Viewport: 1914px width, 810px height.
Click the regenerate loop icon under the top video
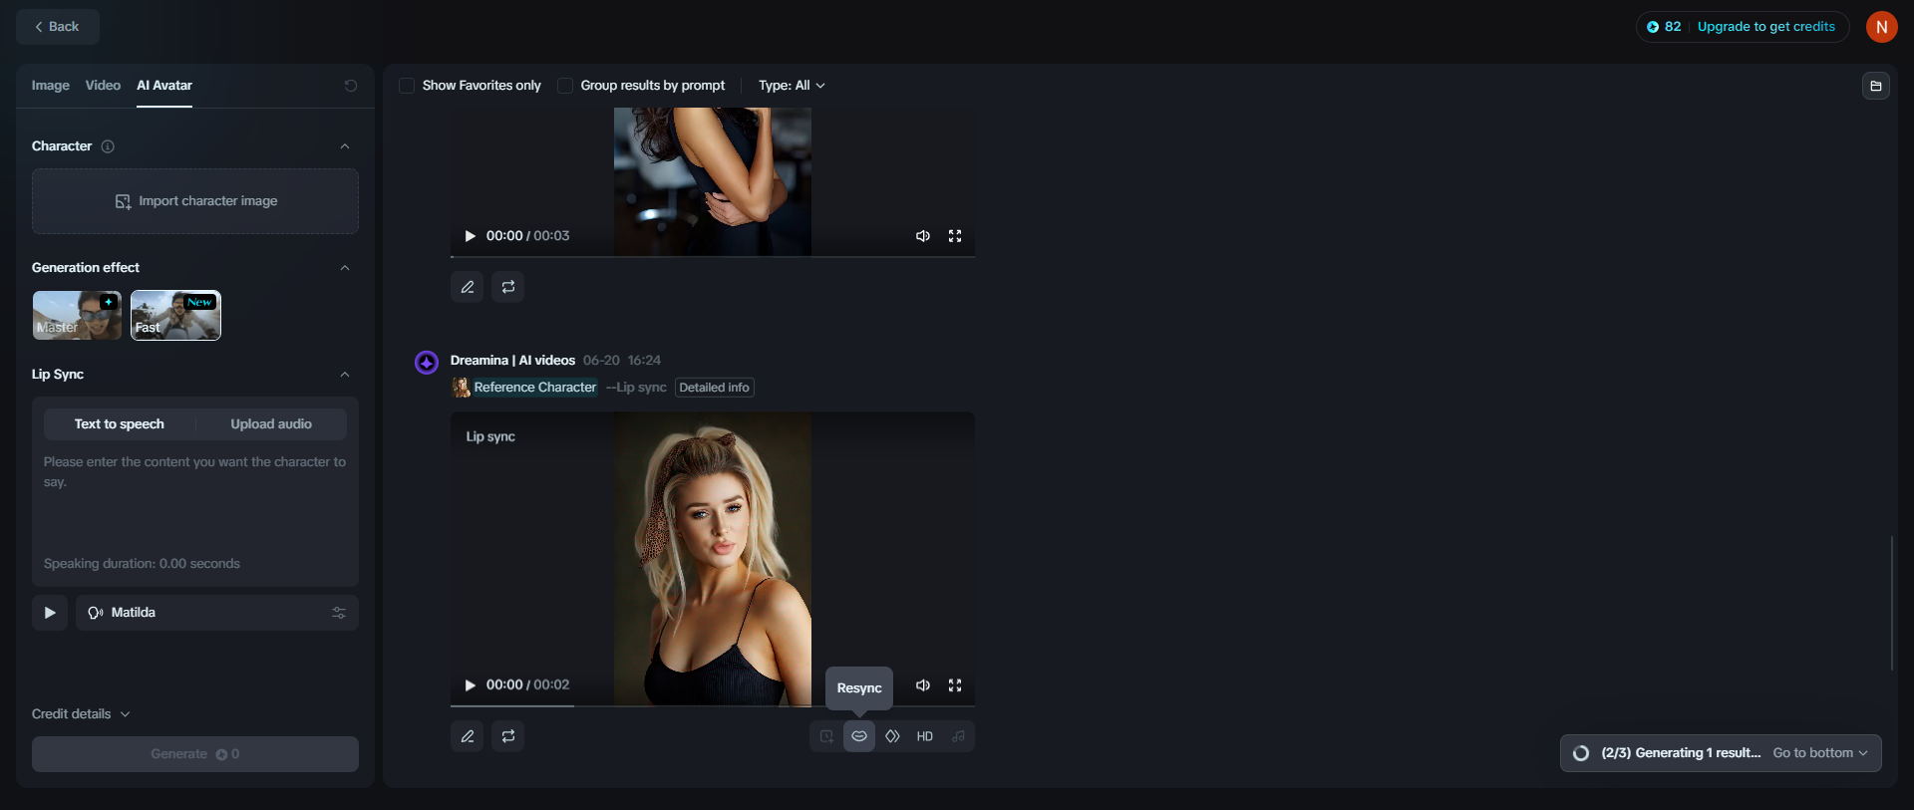[x=508, y=287]
